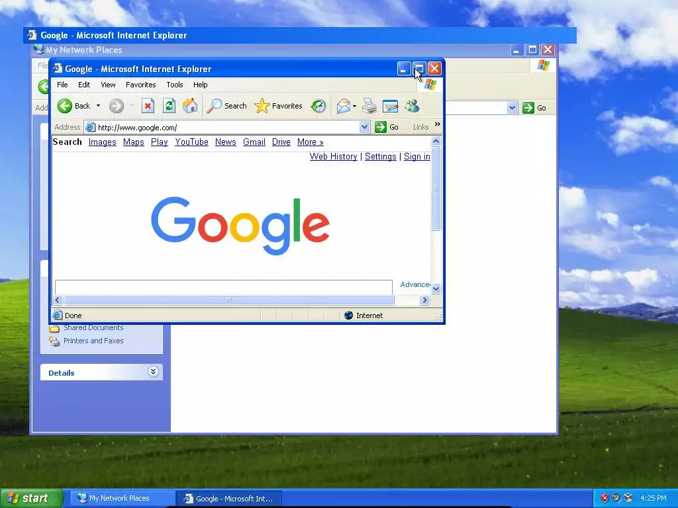Open the Drive link

[x=281, y=142]
